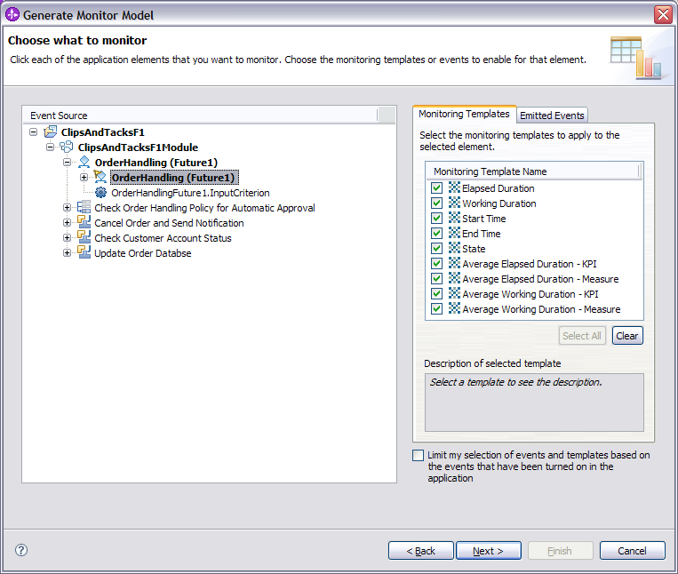
Task: Click the Clear button
Action: click(627, 336)
